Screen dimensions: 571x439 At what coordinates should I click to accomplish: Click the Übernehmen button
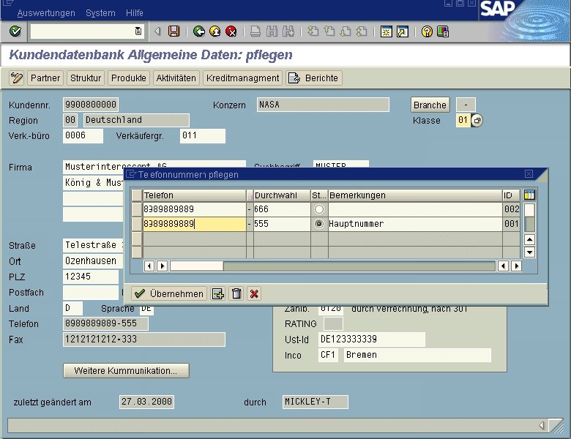click(x=169, y=293)
